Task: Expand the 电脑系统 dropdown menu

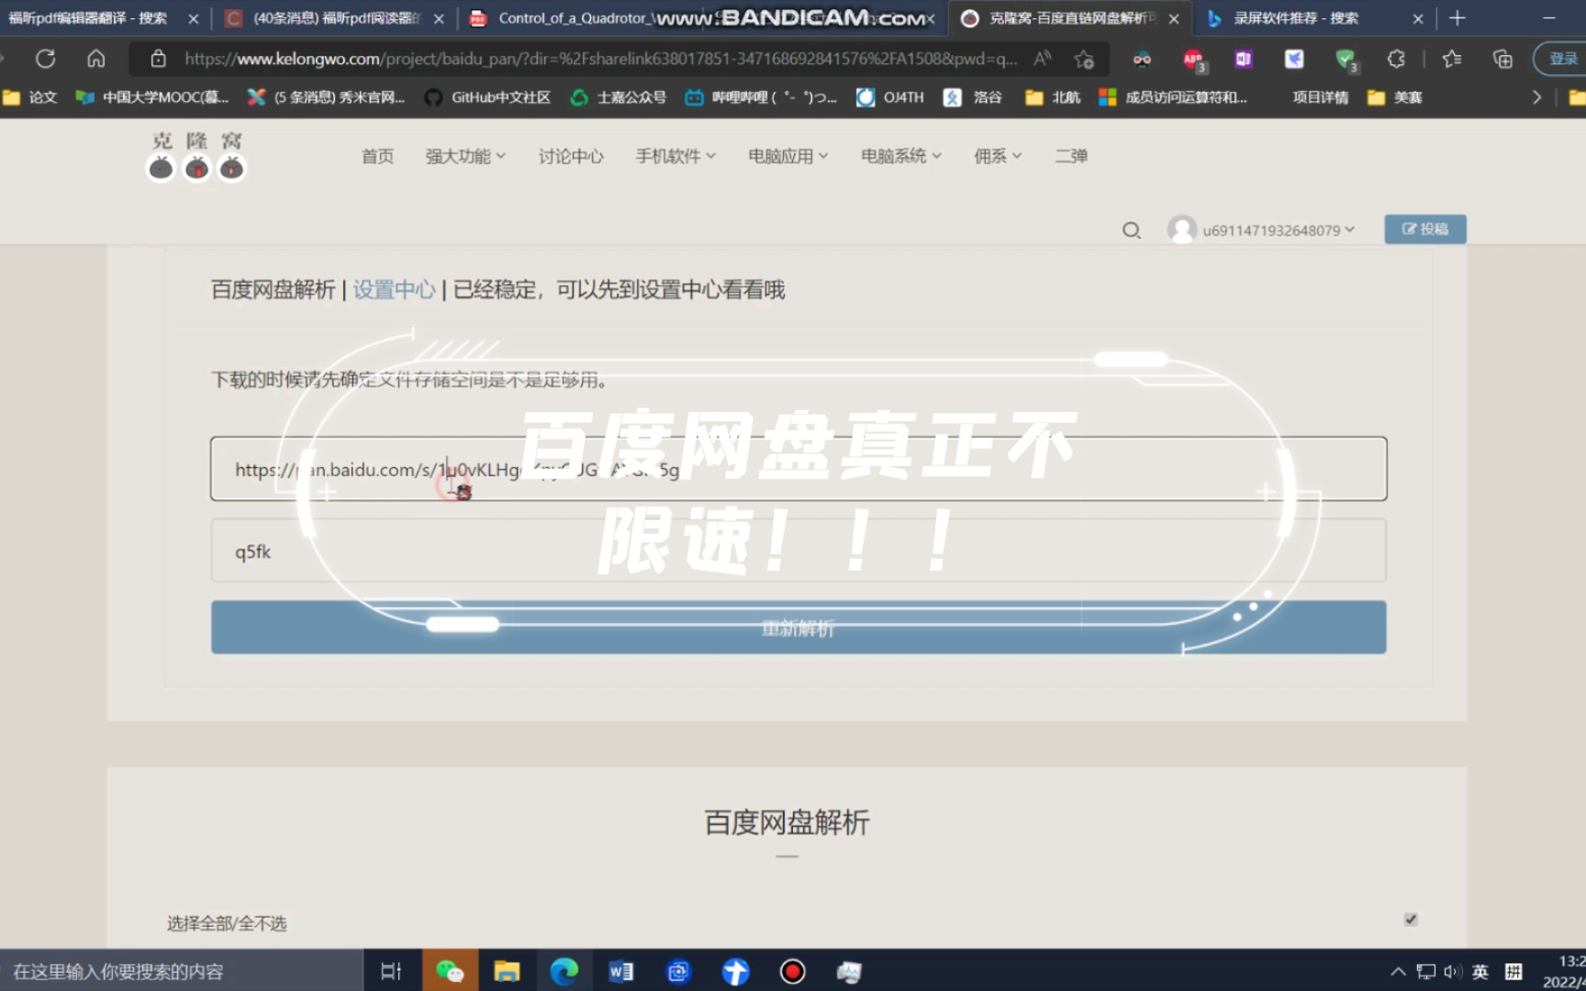Action: click(900, 156)
